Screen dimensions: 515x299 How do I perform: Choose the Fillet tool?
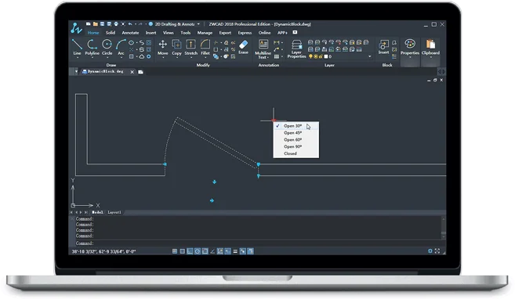tap(205, 47)
